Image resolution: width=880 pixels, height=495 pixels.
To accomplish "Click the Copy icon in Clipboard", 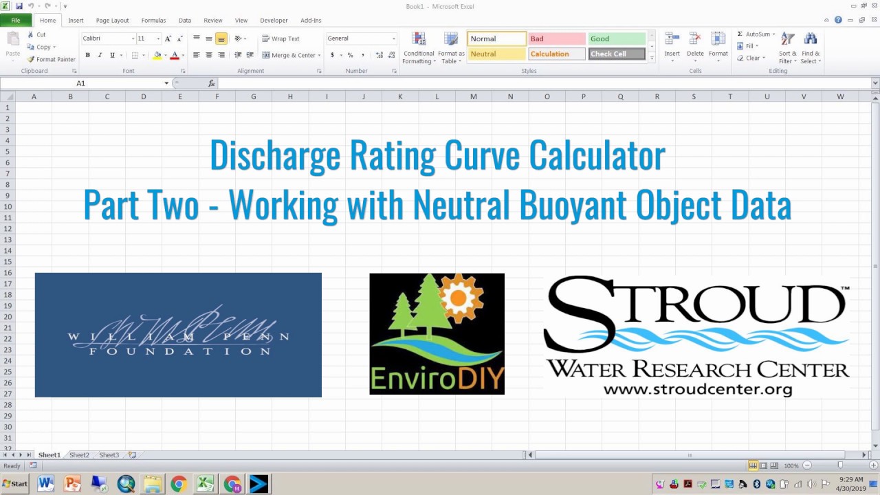I will pyautogui.click(x=31, y=47).
